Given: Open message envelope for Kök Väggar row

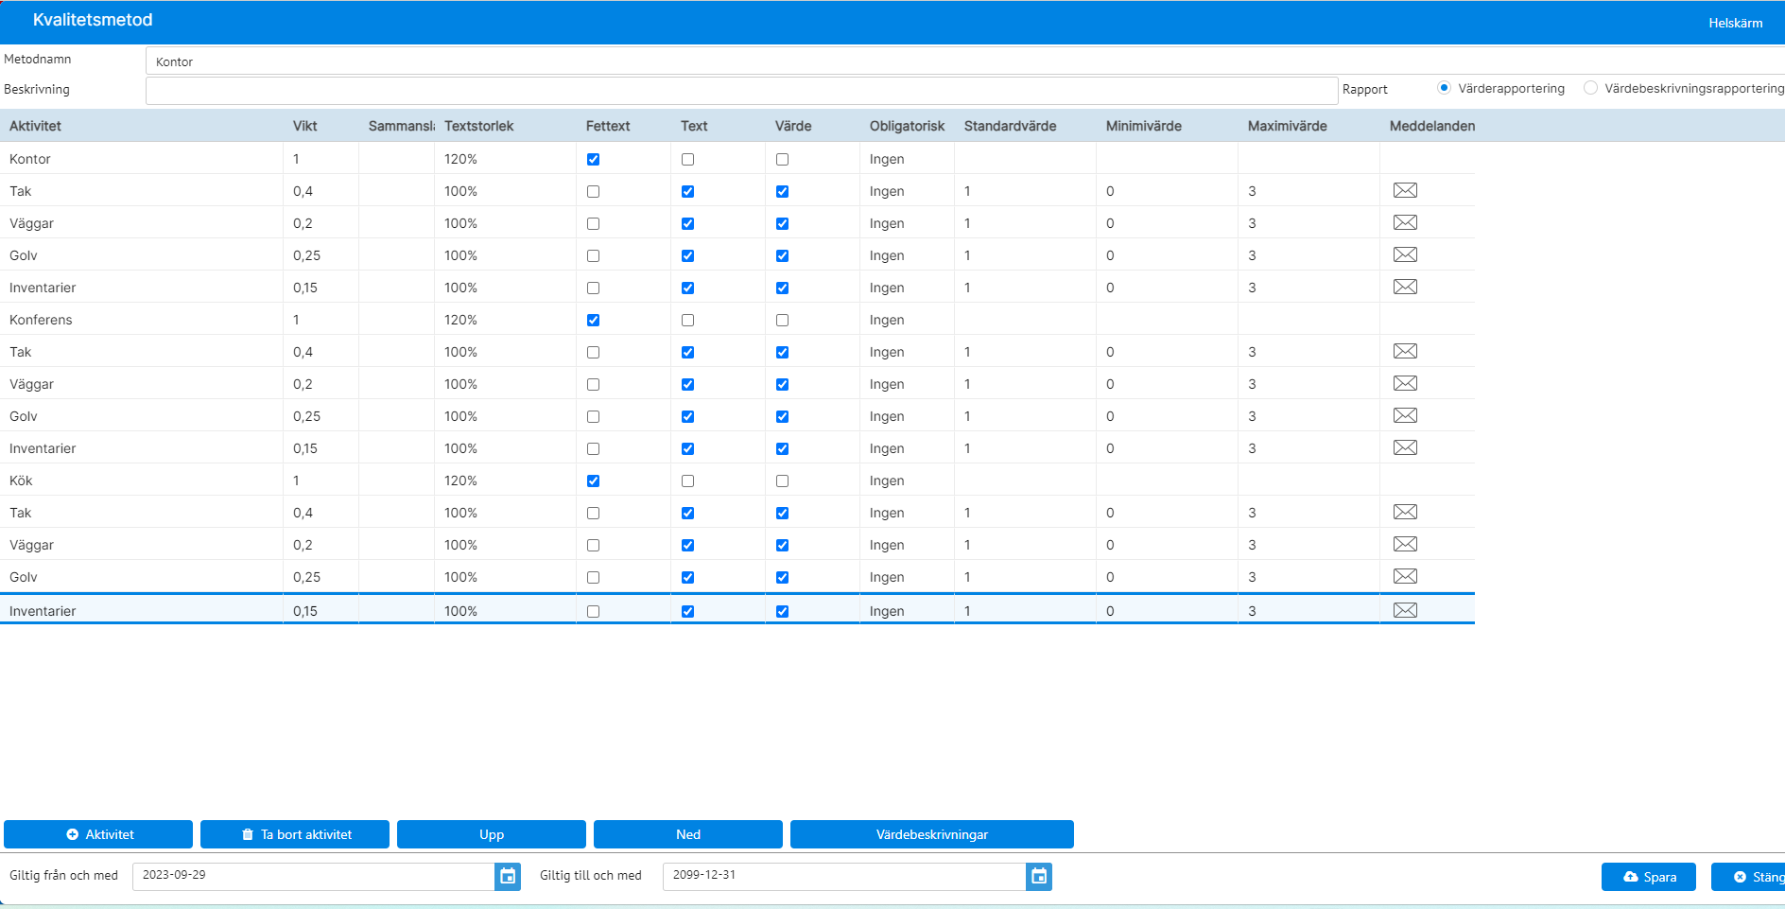Looking at the screenshot, I should 1405,544.
